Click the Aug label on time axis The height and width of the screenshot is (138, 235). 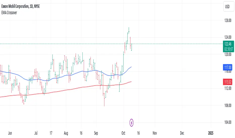coord(66,133)
